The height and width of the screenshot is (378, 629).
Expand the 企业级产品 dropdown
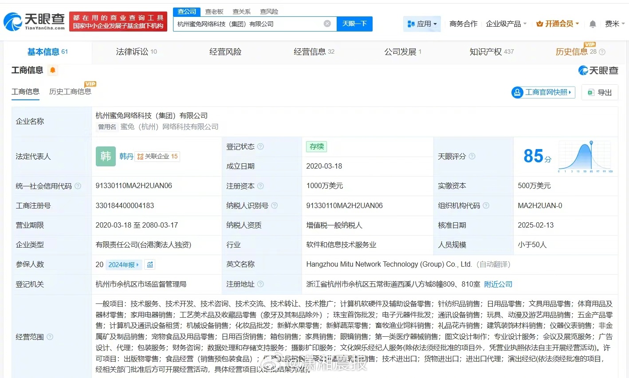505,24
